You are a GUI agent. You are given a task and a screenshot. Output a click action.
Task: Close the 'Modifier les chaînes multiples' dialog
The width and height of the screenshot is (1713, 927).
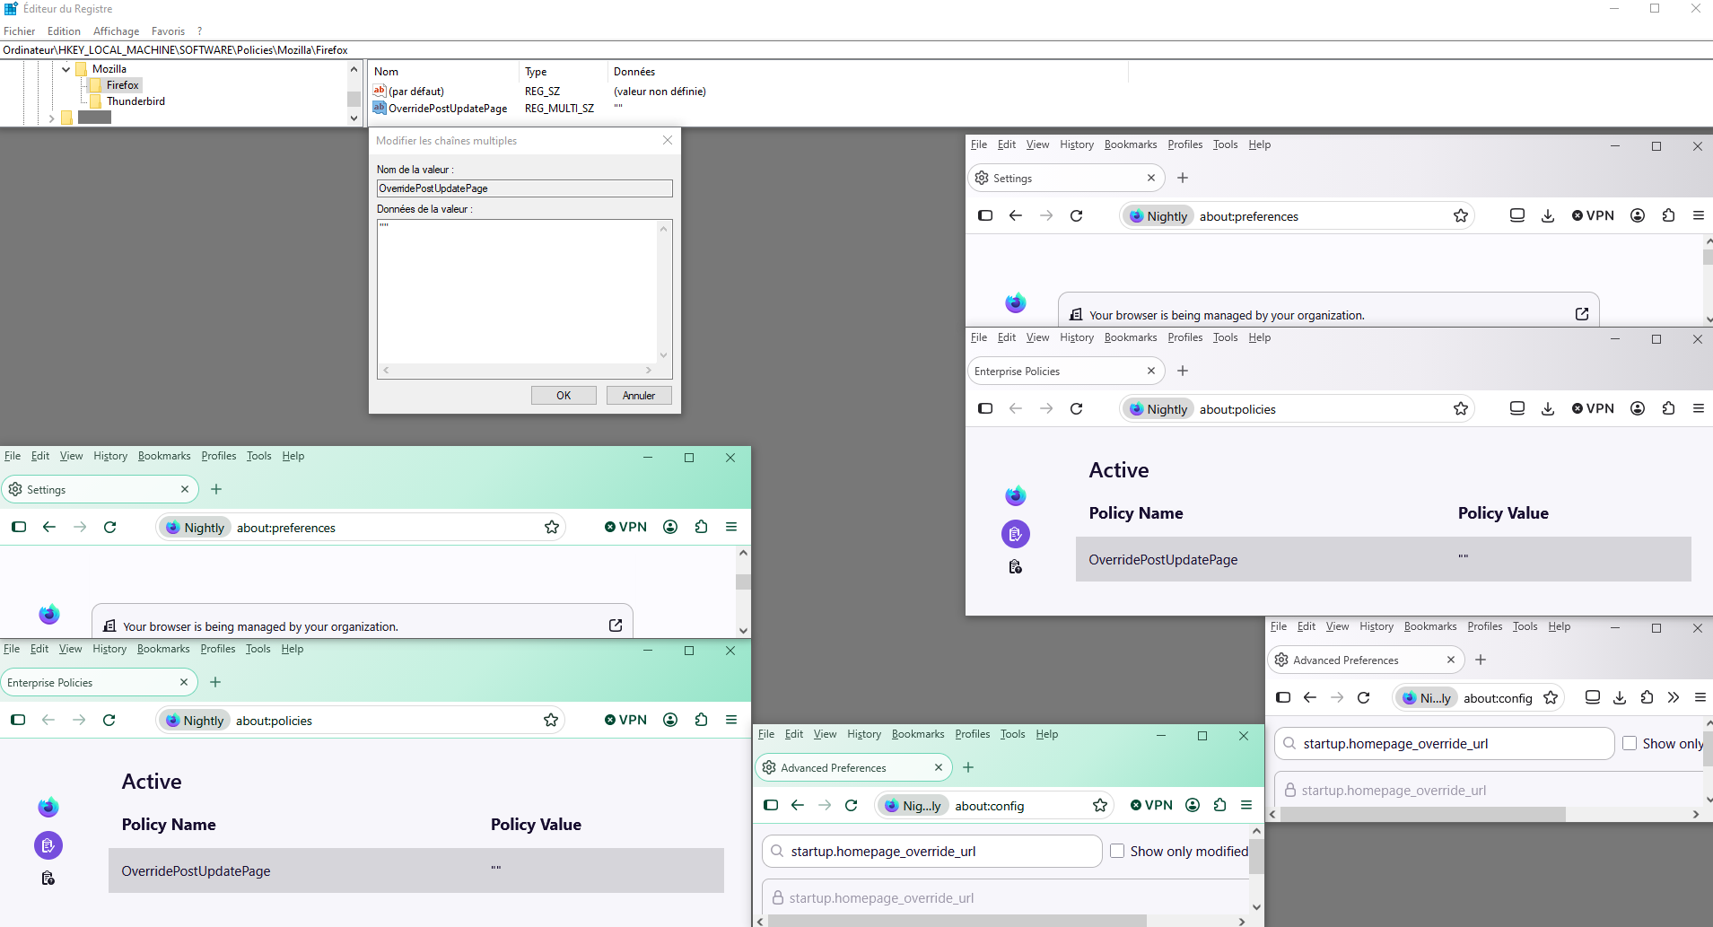[668, 140]
